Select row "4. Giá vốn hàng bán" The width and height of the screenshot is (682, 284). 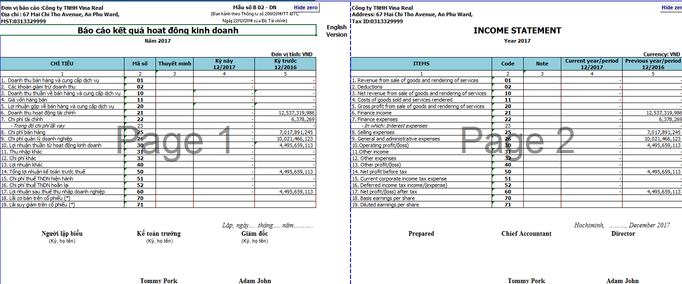[x=24, y=100]
